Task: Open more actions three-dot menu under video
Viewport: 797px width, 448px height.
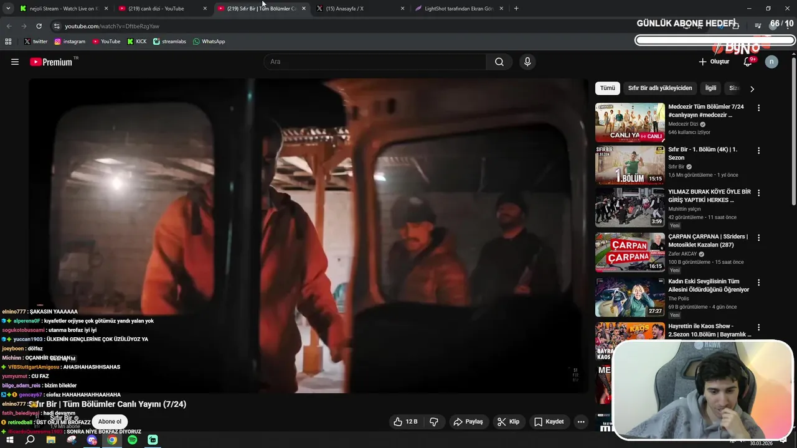Action: (581, 422)
